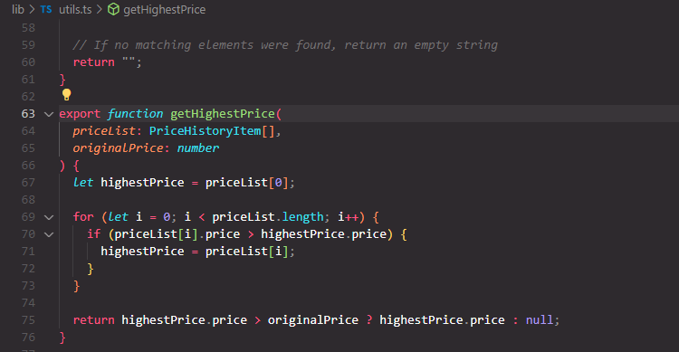Click line number 75 in gutter
The width and height of the screenshot is (679, 352).
pos(28,320)
